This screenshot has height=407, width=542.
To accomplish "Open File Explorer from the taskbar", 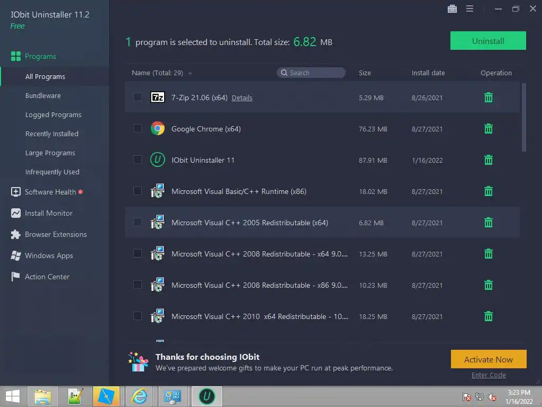I will (42, 396).
